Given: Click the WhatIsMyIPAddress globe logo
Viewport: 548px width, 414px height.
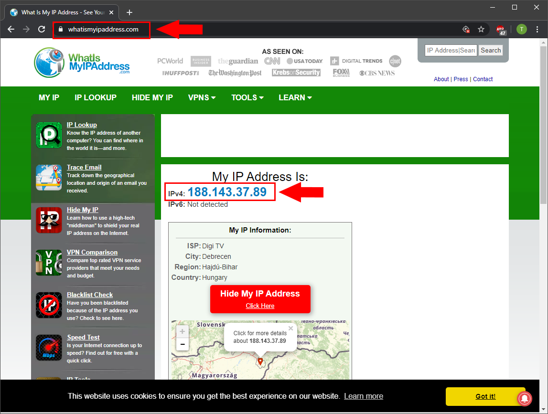Looking at the screenshot, I should [49, 63].
